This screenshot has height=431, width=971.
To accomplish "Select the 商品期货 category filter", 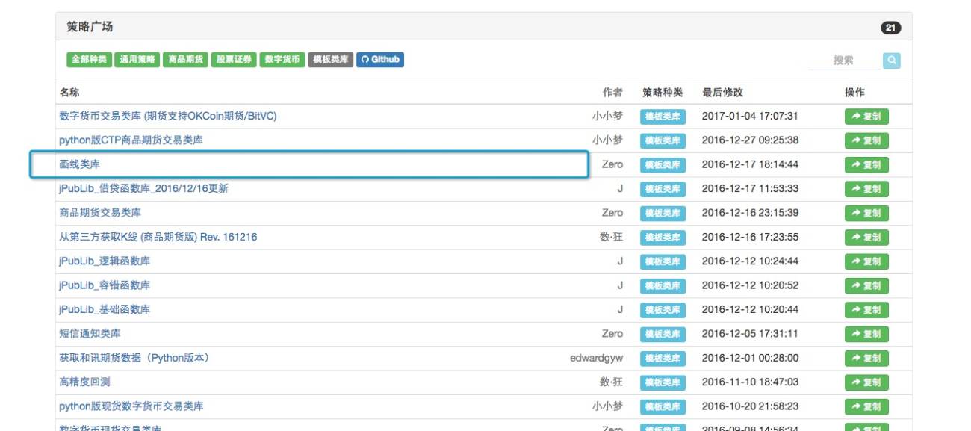I will [x=185, y=60].
